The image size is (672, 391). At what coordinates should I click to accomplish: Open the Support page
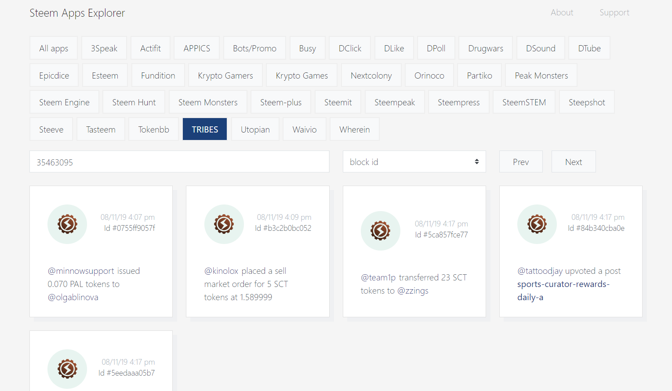tap(614, 13)
